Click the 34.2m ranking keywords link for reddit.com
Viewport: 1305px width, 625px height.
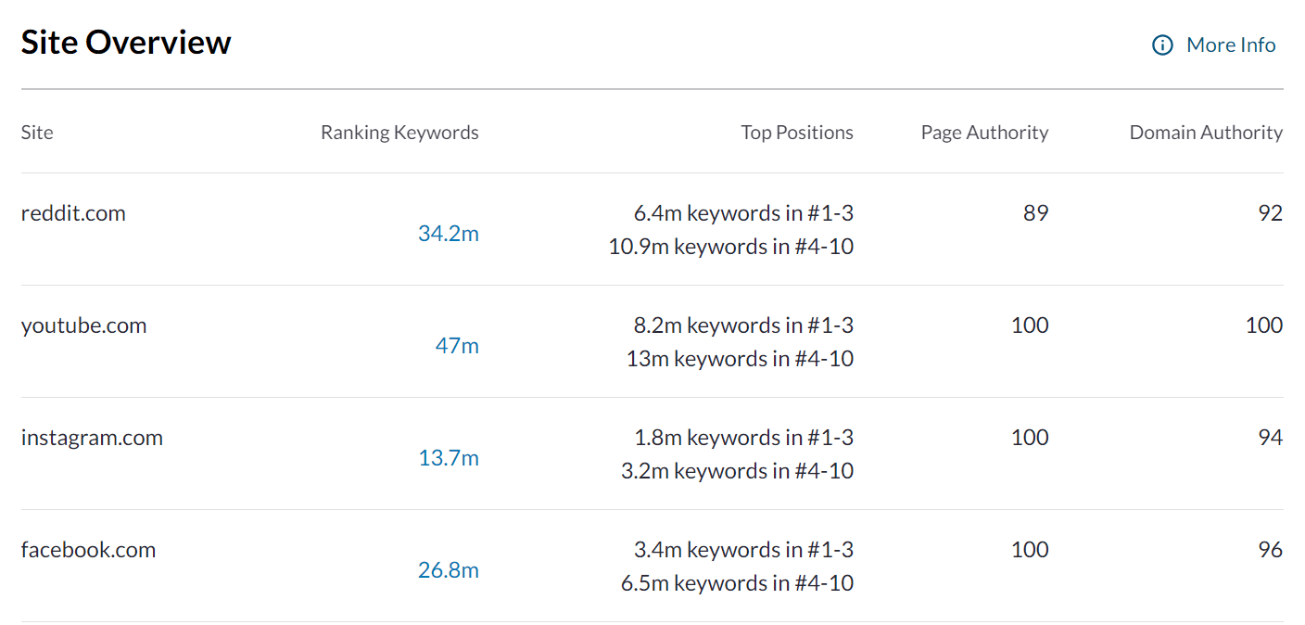[x=449, y=234]
